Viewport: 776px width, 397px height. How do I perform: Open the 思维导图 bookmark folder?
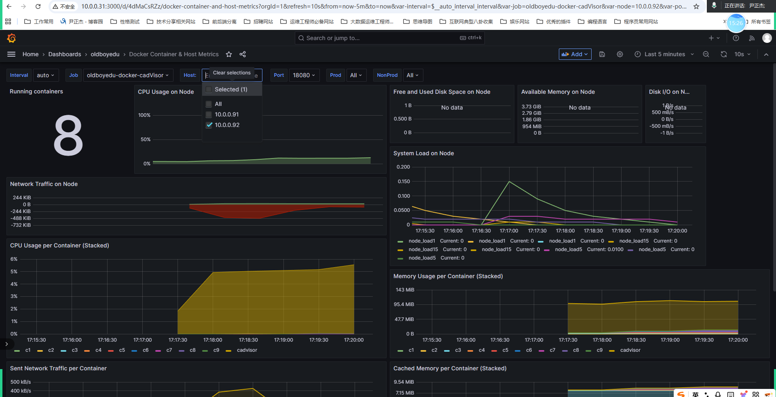tap(418, 21)
